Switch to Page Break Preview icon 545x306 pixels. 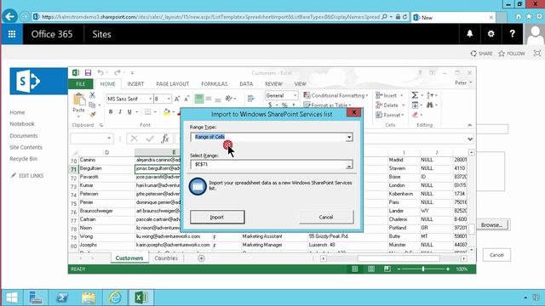tap(387, 269)
